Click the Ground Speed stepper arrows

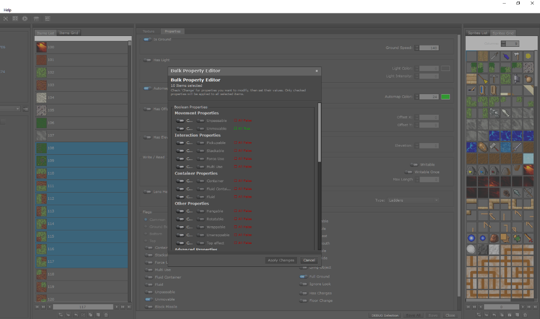pos(417,48)
